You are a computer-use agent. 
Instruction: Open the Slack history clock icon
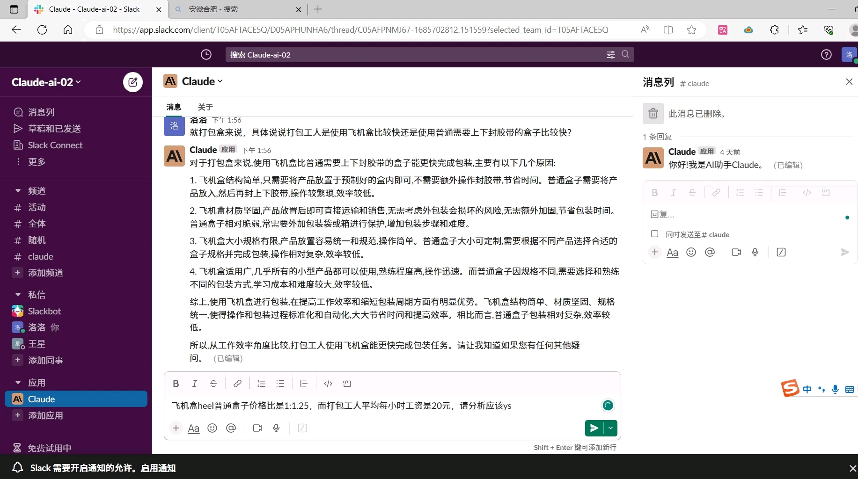pos(206,55)
